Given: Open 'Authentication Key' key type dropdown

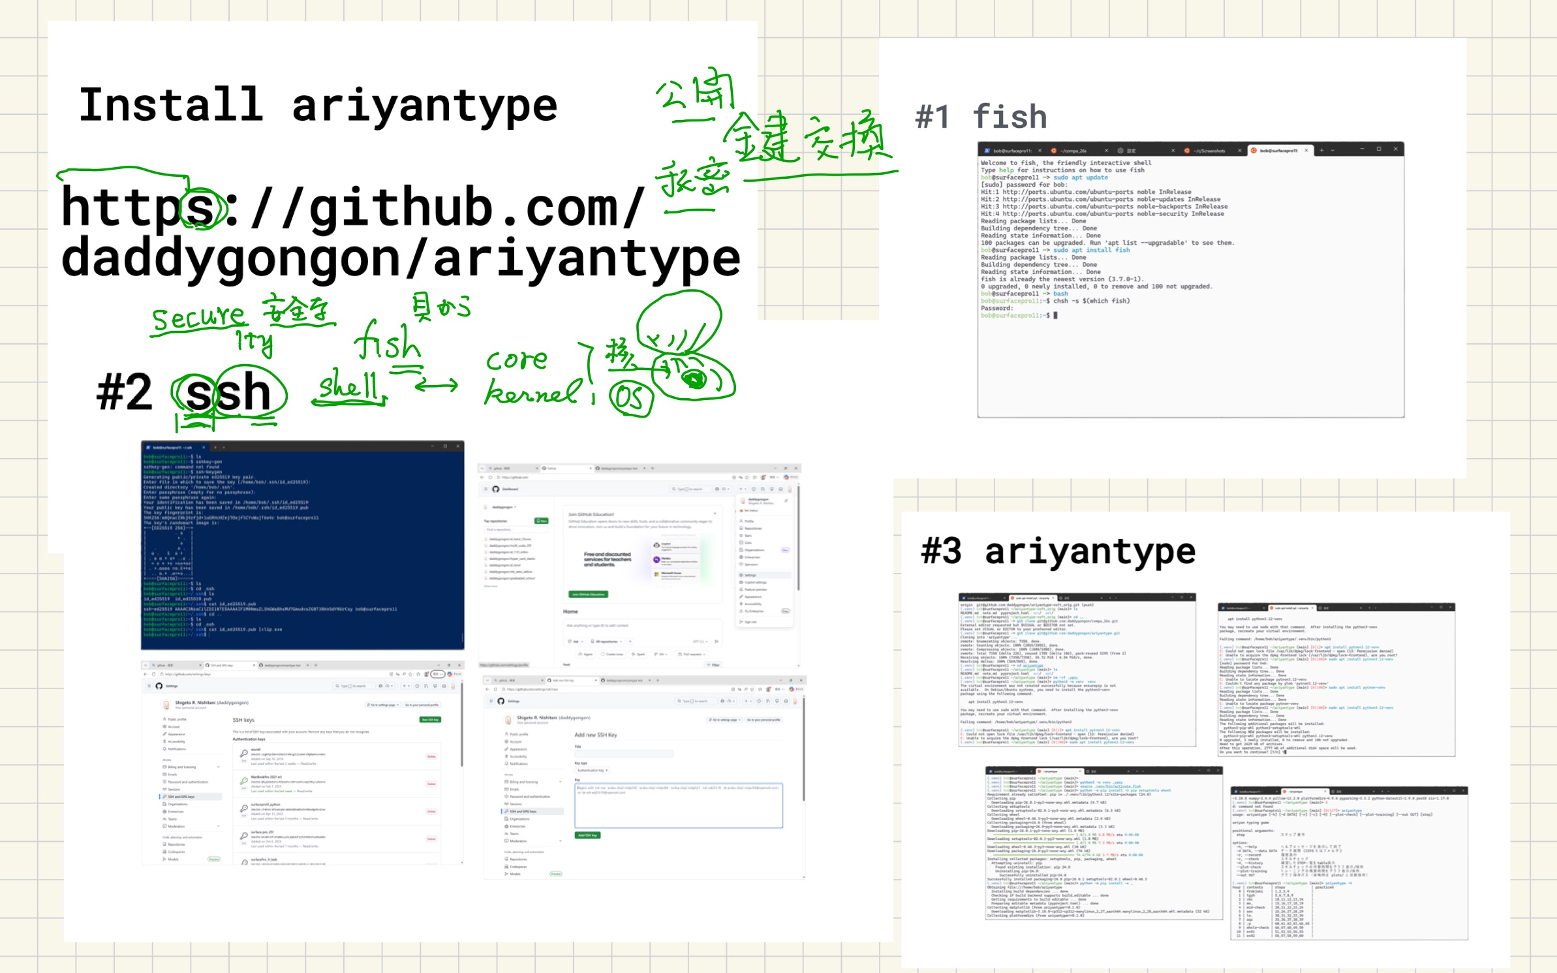Looking at the screenshot, I should 592,771.
